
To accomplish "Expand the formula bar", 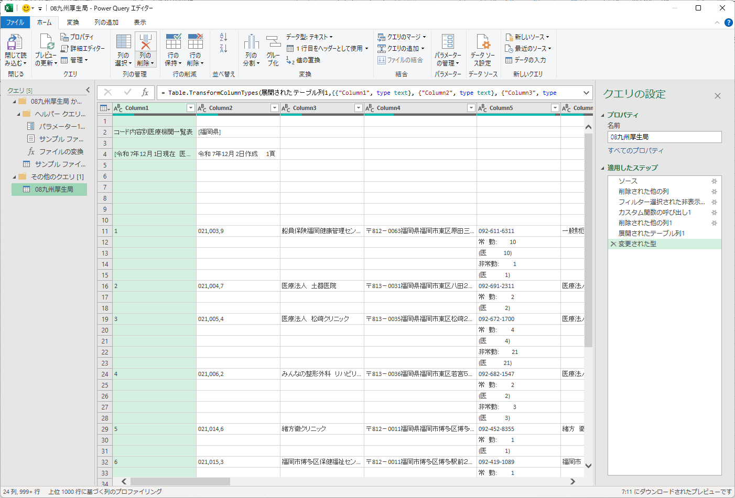I will [586, 93].
